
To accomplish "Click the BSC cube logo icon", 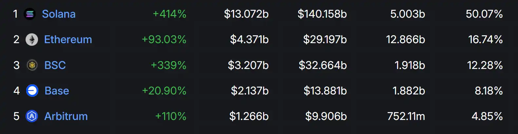I will coord(32,65).
